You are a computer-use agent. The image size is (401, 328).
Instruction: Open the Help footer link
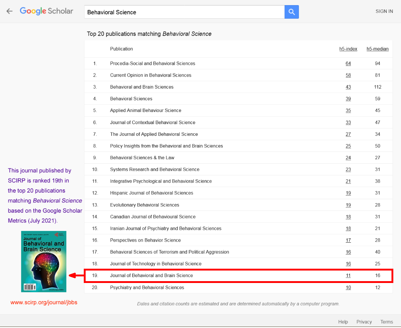pyautogui.click(x=343, y=322)
